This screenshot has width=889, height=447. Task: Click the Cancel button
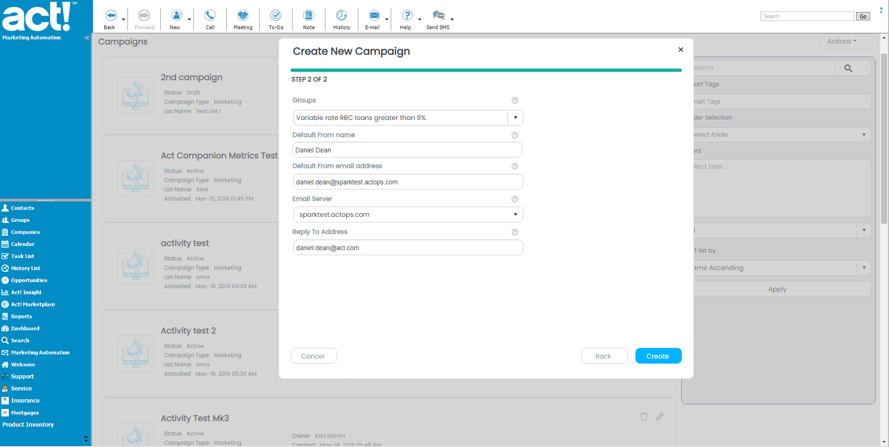pos(313,356)
